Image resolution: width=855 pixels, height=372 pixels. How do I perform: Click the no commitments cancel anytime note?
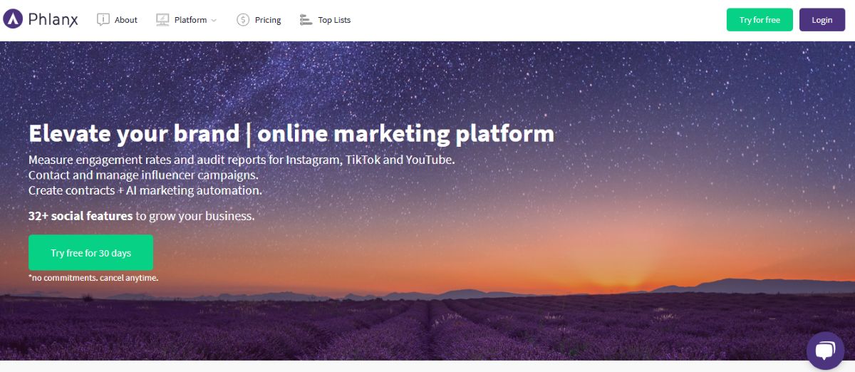(x=93, y=277)
